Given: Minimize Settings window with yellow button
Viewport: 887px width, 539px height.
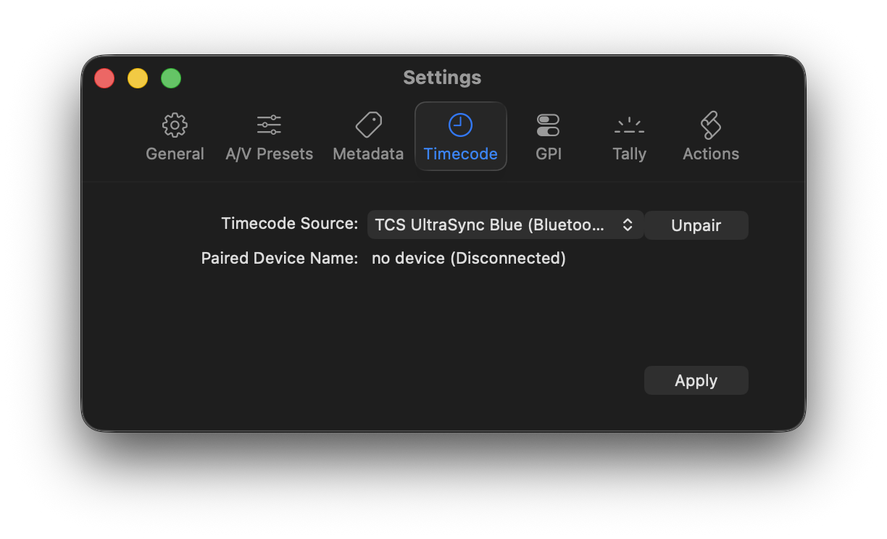Looking at the screenshot, I should [x=138, y=78].
